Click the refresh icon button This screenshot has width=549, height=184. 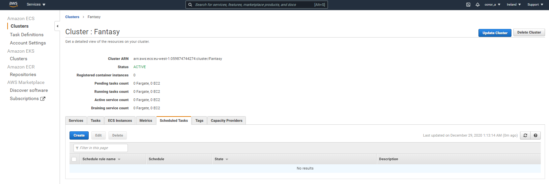pyautogui.click(x=525, y=135)
